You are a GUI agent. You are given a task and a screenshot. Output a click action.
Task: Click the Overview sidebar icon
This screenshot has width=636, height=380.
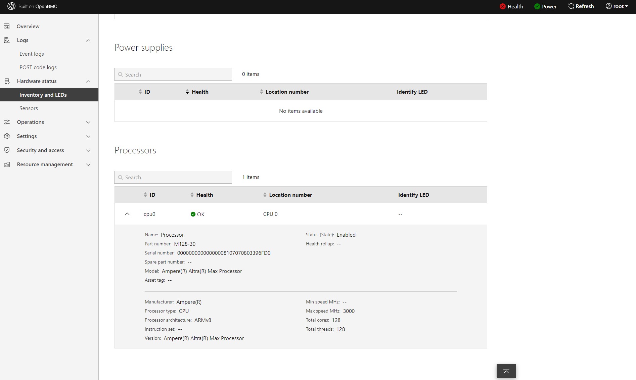coord(7,26)
